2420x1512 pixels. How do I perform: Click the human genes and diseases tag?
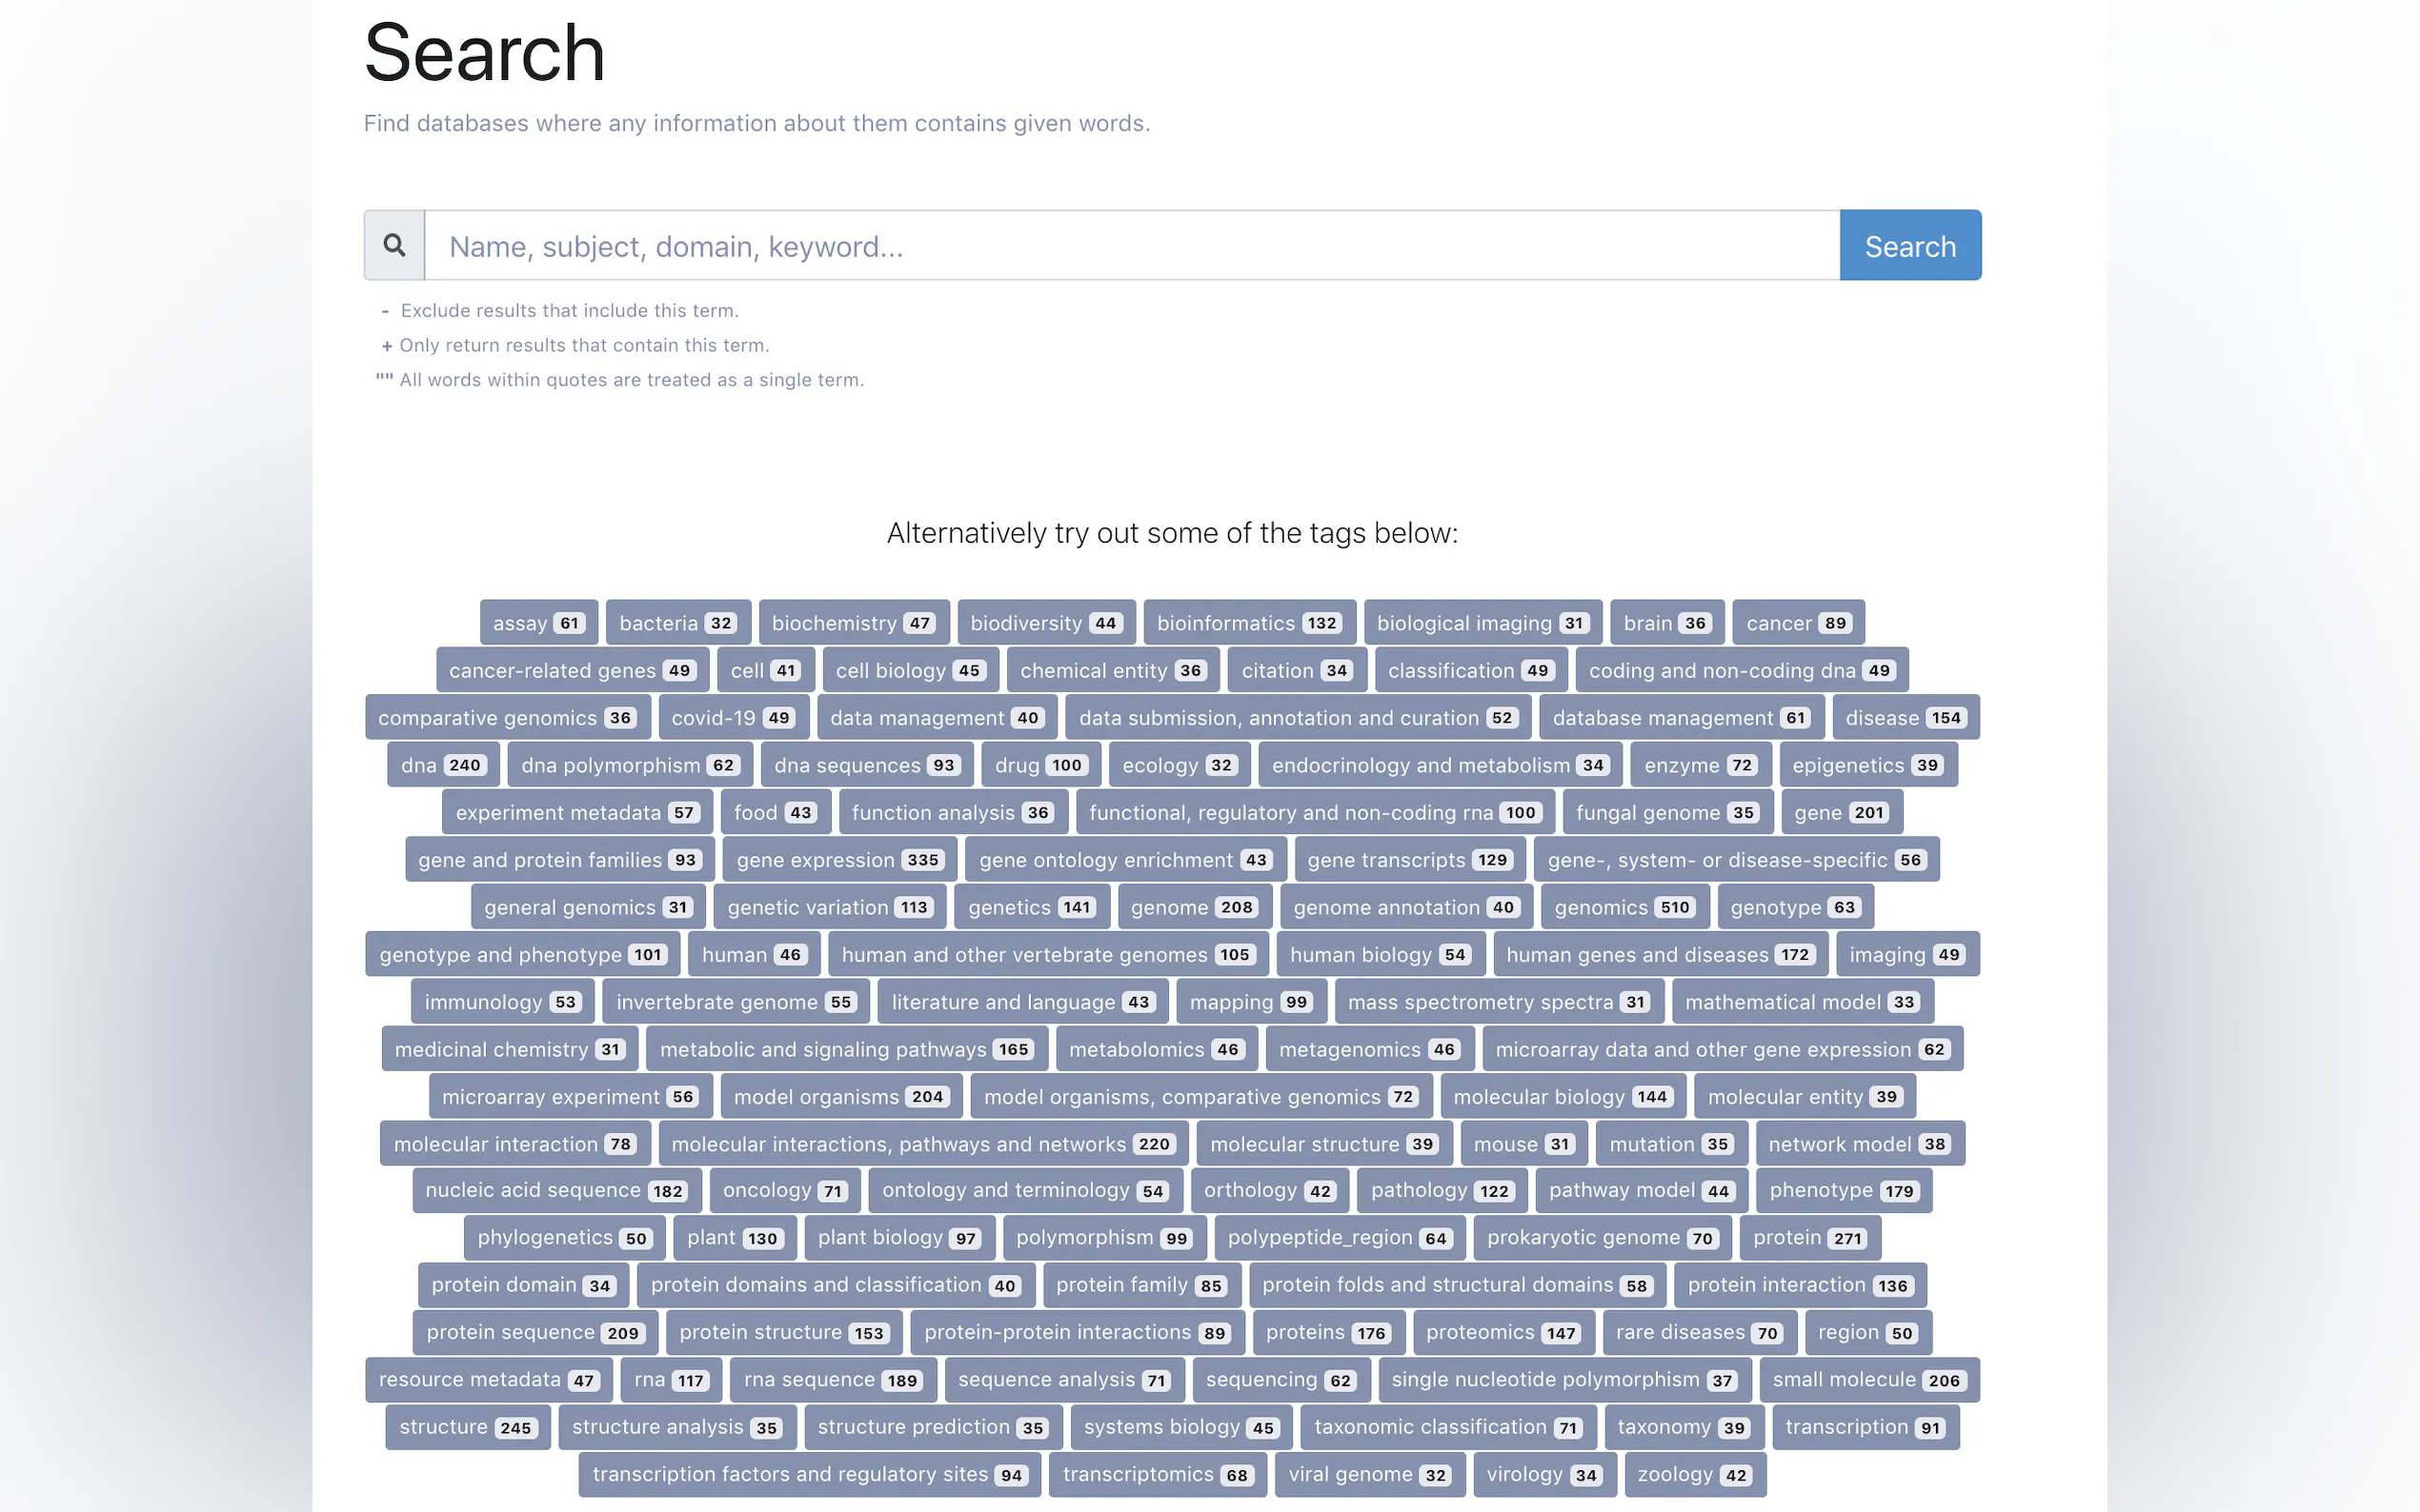(x=1659, y=955)
